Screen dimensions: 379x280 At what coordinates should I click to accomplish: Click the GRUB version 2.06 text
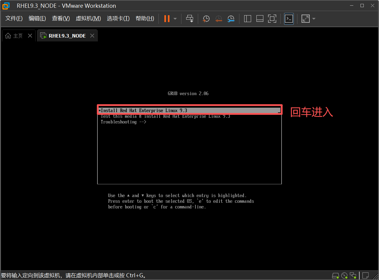tap(188, 94)
